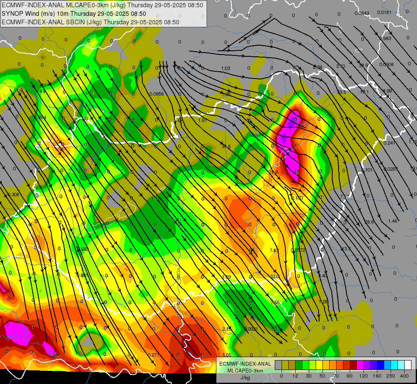Pick the pure yellow legend swatch
Screen dimensions: 417x384
pyautogui.click(x=319, y=365)
